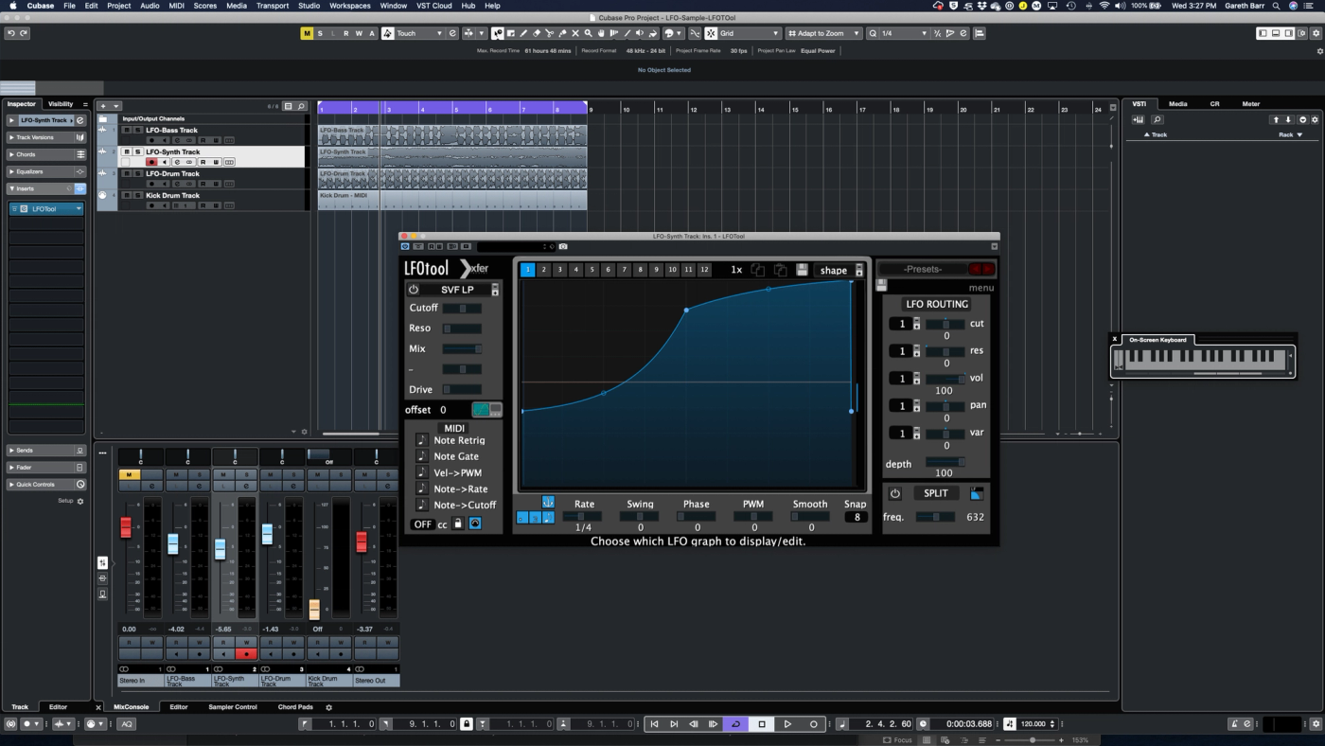The height and width of the screenshot is (746, 1325).
Task: Click the LFOtool menu link
Action: [x=981, y=288]
